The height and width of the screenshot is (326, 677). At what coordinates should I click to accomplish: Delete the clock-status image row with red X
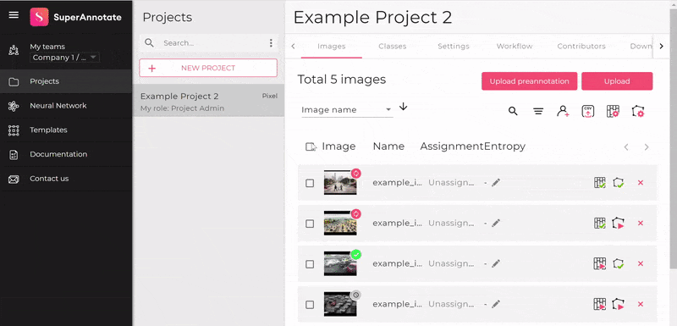pyautogui.click(x=641, y=304)
